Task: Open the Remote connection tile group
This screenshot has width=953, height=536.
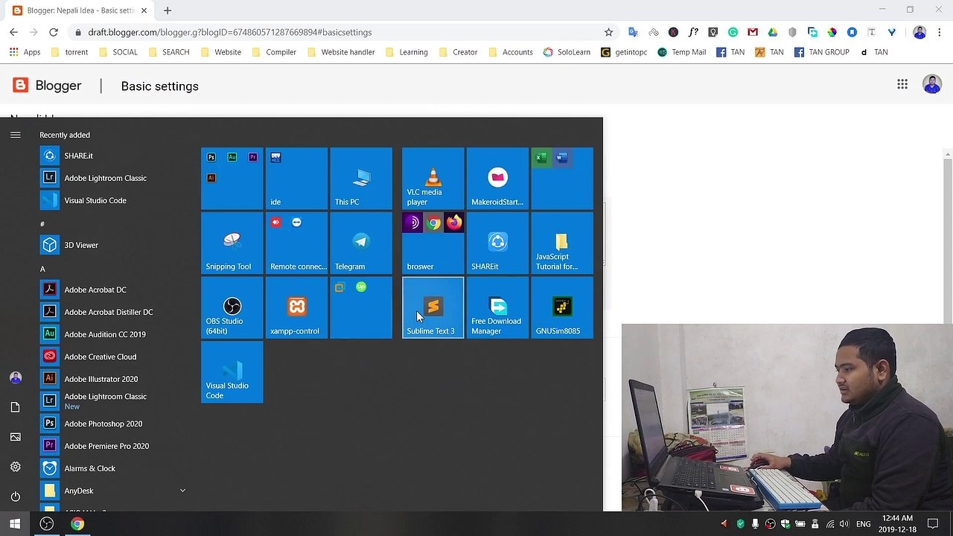Action: [296, 243]
